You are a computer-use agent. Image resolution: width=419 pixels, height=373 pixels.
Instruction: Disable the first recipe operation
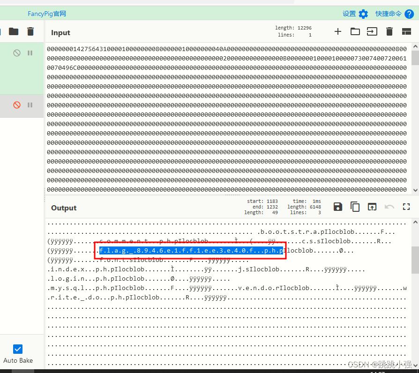click(x=17, y=53)
